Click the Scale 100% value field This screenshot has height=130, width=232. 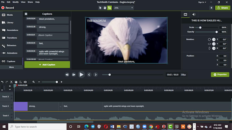[223, 28]
